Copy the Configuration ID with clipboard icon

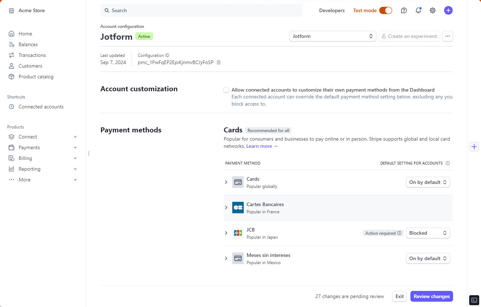click(x=219, y=62)
